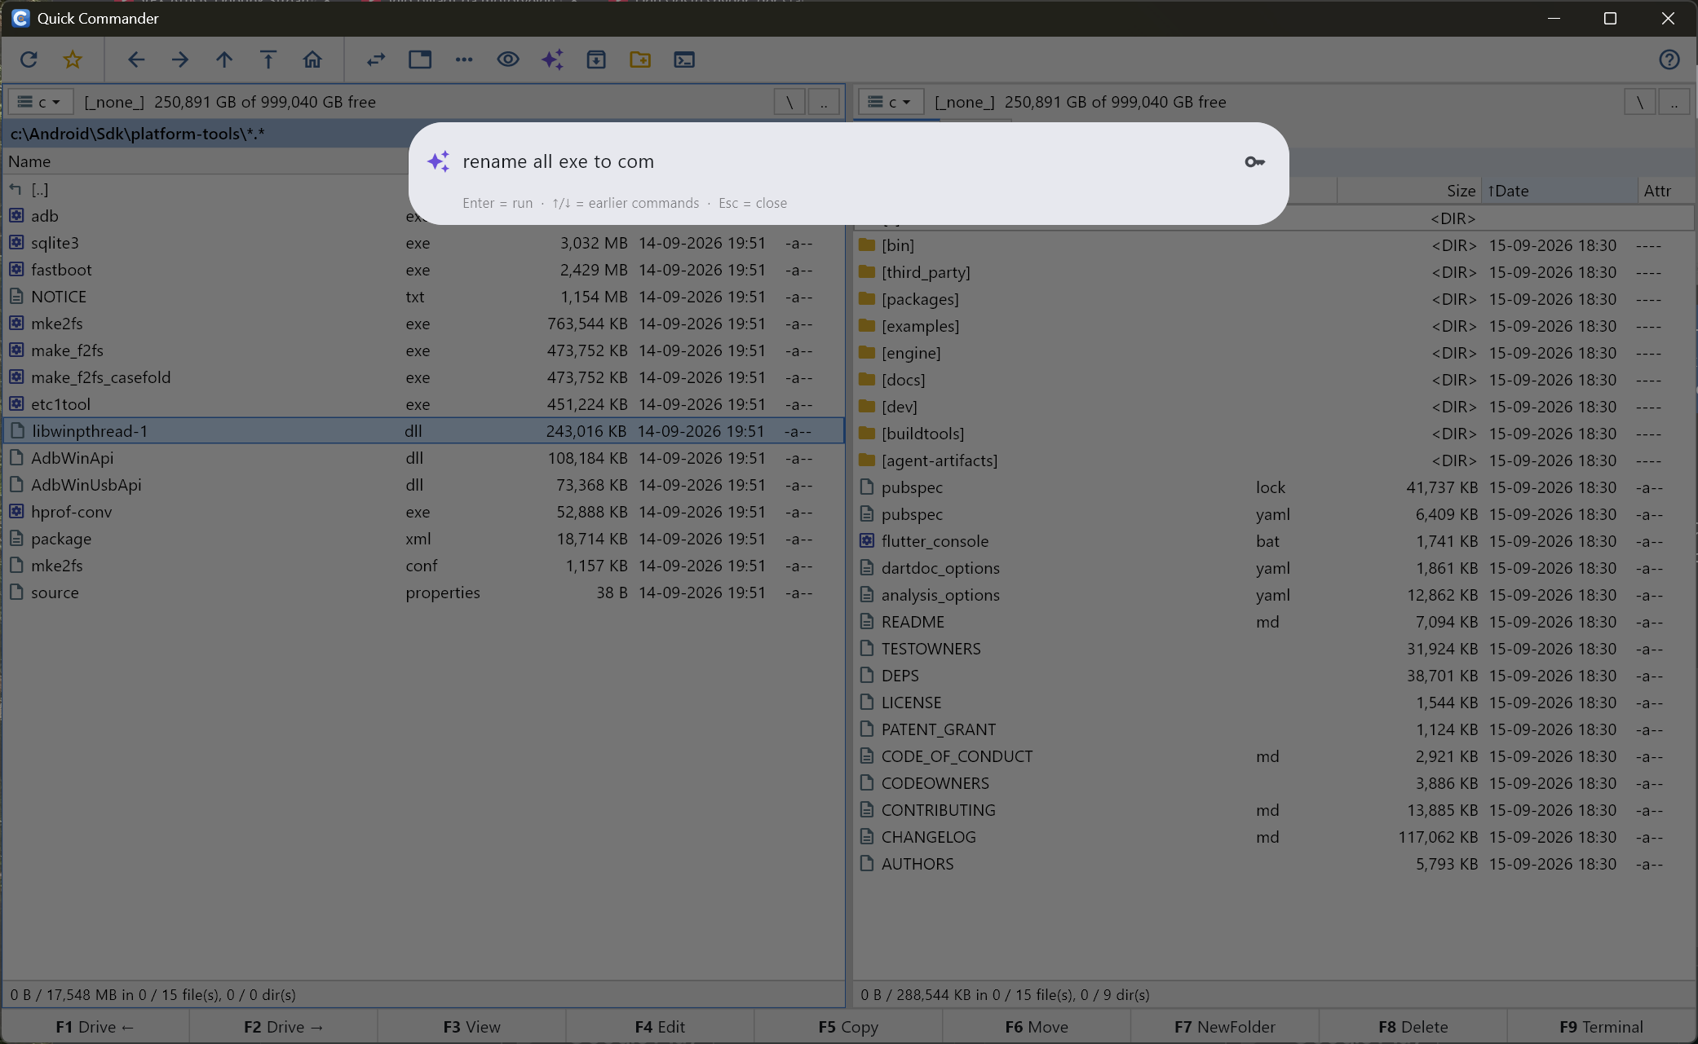Image resolution: width=1698 pixels, height=1044 pixels.
Task: Click the AI sparkle icon in toolbar
Action: (552, 59)
